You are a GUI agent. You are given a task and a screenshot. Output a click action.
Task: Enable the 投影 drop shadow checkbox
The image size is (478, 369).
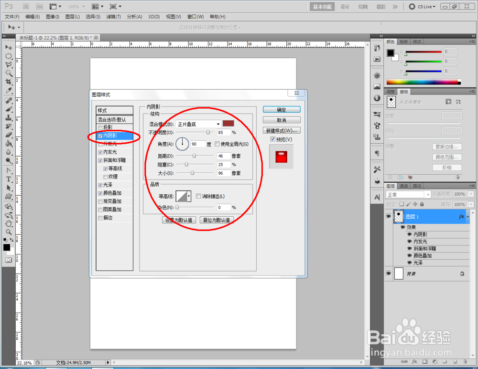pyautogui.click(x=100, y=127)
